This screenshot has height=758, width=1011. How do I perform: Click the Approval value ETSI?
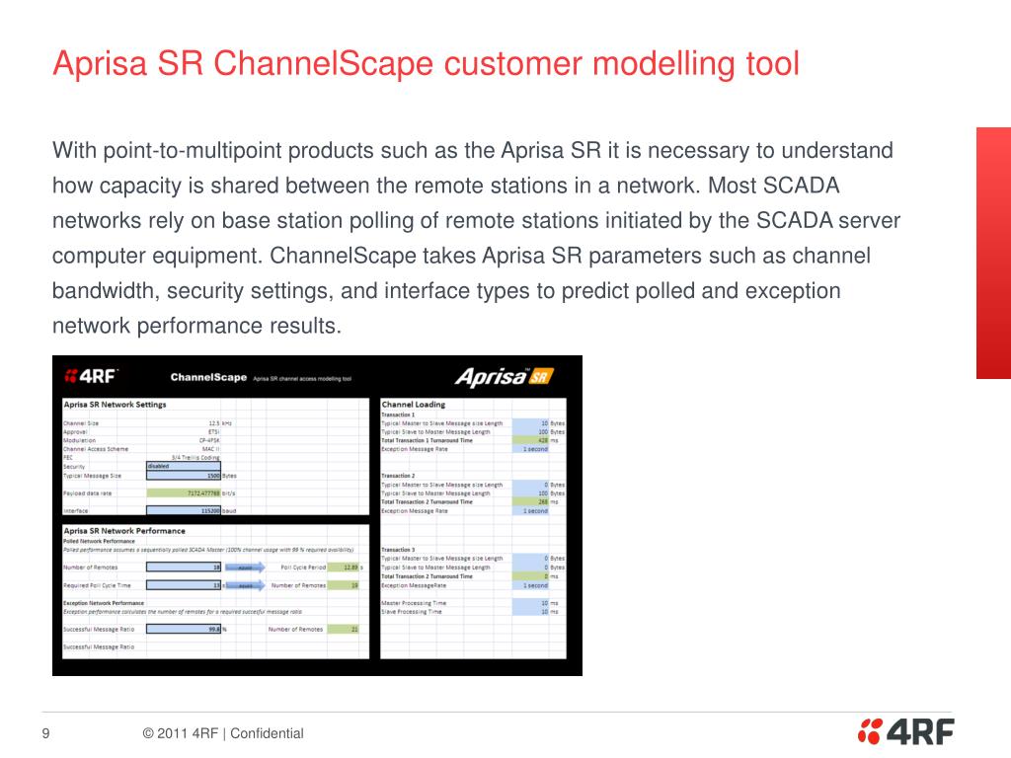213,432
